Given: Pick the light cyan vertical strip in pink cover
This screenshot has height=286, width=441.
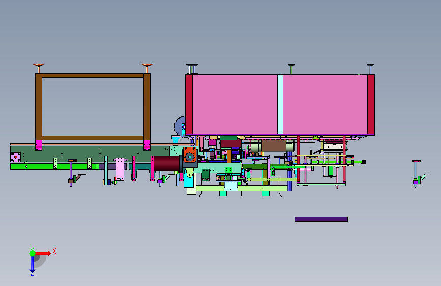Looking at the screenshot, I should (x=280, y=104).
